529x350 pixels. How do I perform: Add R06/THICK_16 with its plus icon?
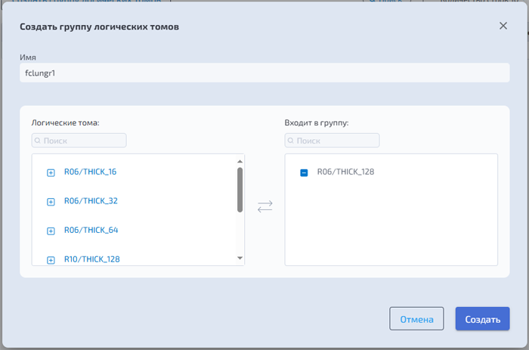click(x=51, y=173)
